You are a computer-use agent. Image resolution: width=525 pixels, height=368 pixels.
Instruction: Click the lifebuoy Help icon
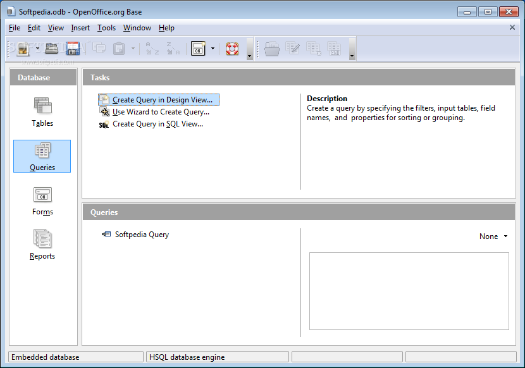click(232, 49)
